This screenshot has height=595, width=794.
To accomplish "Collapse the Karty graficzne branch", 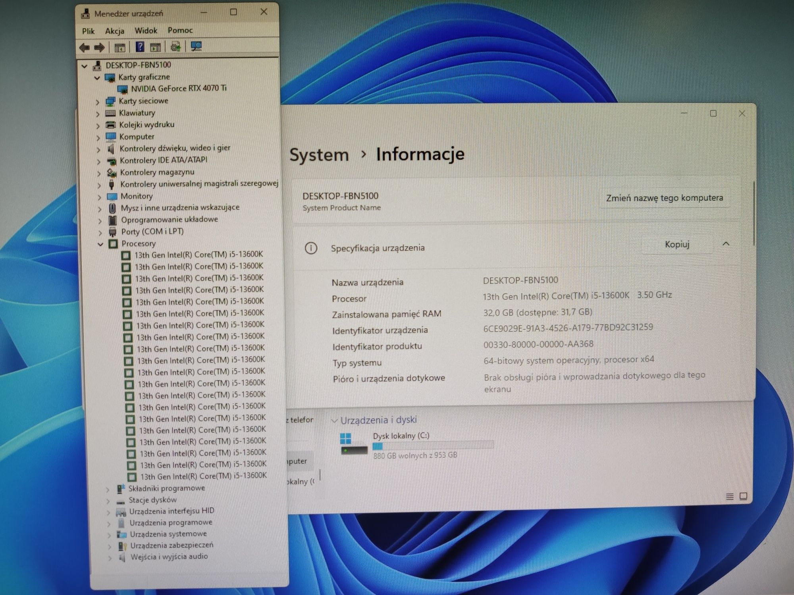I will [97, 78].
